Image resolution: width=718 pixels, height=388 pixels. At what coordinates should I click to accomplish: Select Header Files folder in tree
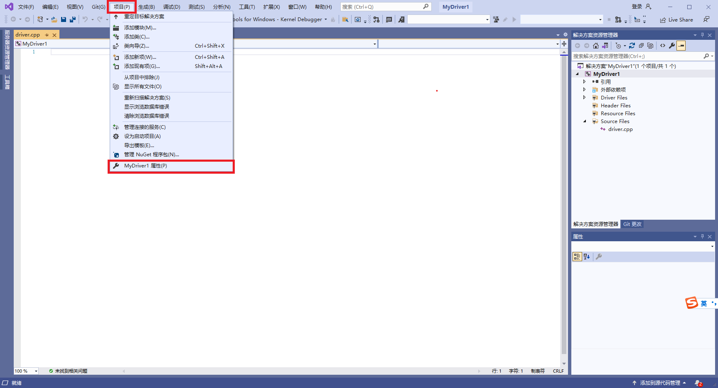point(616,106)
